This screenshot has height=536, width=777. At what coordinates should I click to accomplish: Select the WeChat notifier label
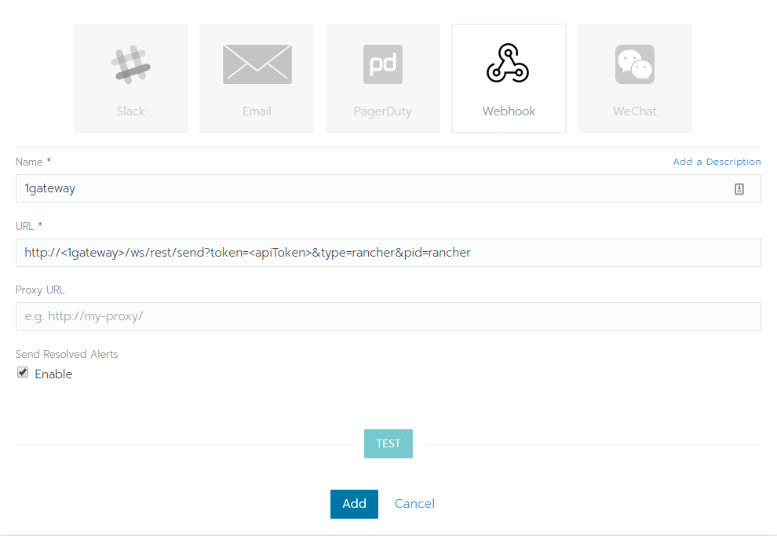coord(634,111)
